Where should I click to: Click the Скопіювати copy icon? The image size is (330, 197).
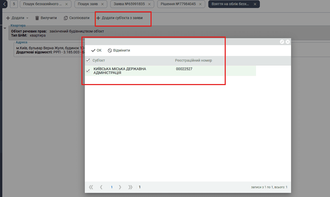pos(66,18)
